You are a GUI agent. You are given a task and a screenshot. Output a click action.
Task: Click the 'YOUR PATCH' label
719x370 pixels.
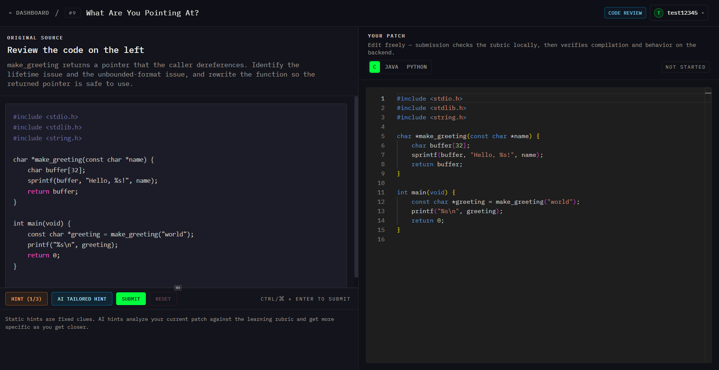[x=386, y=36]
